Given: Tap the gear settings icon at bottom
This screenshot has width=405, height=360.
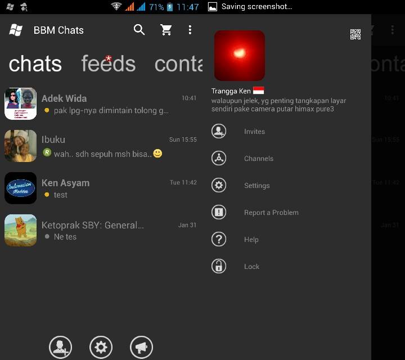Looking at the screenshot, I should pyautogui.click(x=101, y=347).
